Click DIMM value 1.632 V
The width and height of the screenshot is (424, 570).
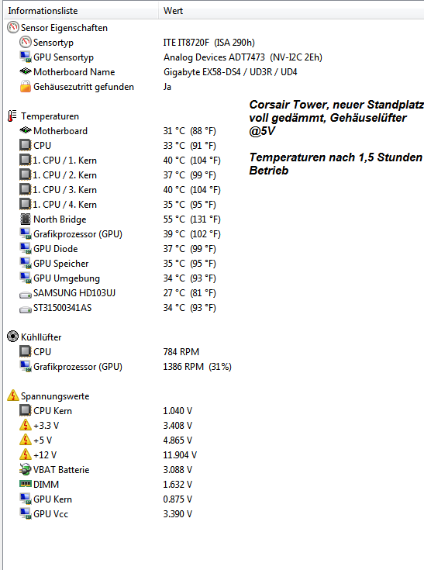[x=178, y=484]
